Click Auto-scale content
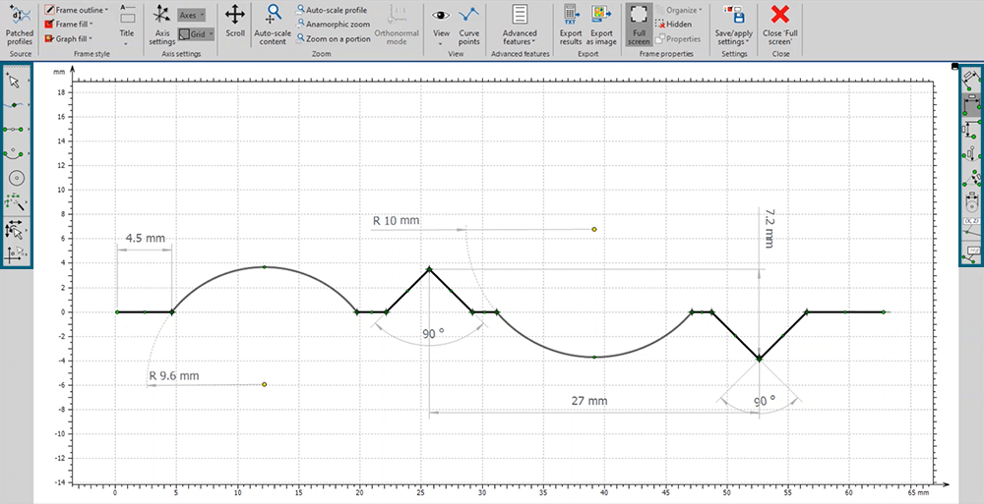984x504 pixels. [x=273, y=26]
